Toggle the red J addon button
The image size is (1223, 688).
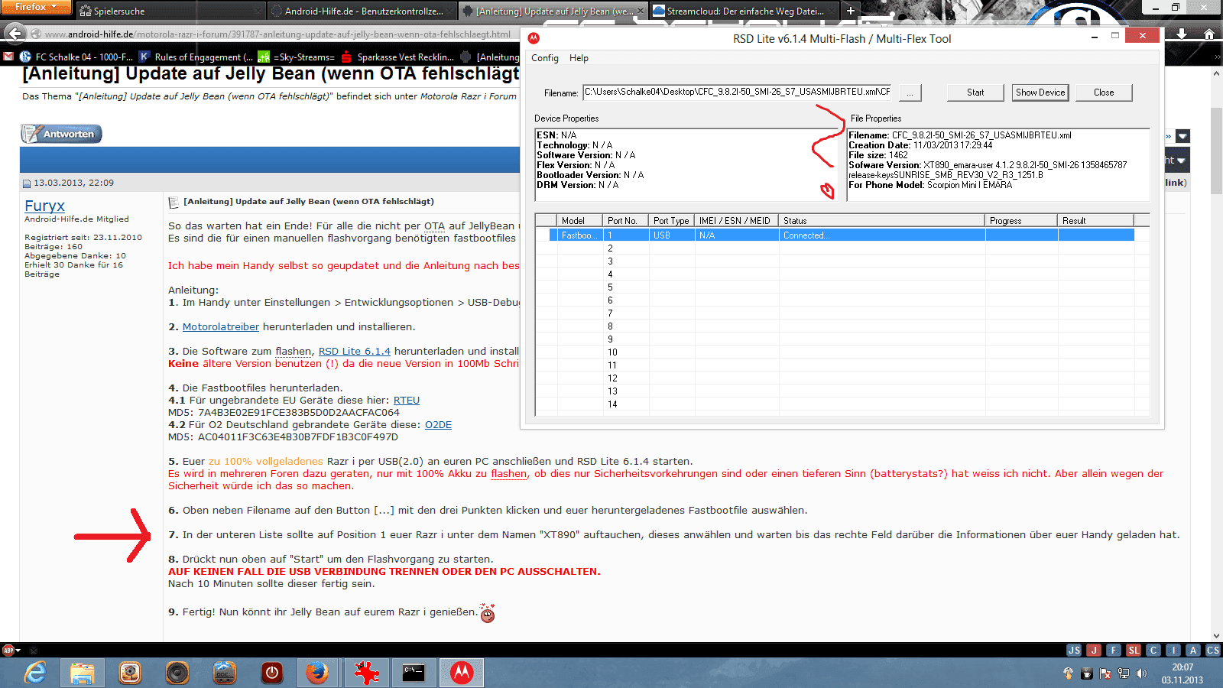point(1094,650)
